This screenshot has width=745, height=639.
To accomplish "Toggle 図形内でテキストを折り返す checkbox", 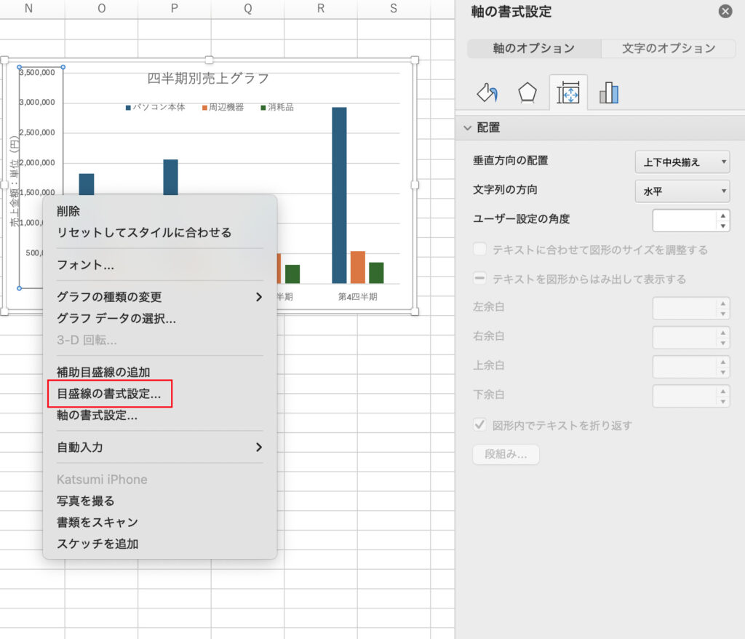I will [x=480, y=425].
